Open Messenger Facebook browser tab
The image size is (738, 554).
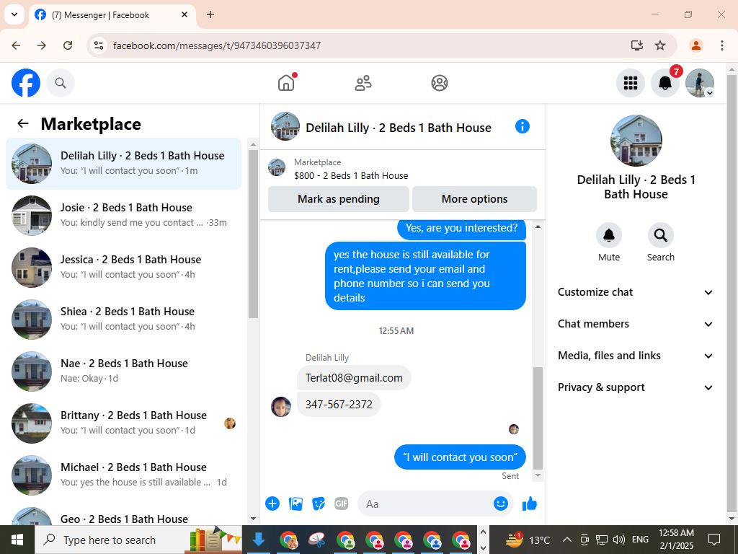tap(112, 14)
